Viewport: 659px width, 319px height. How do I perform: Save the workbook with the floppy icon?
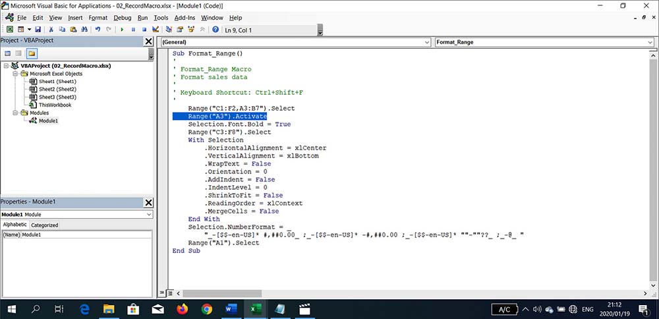click(38, 30)
